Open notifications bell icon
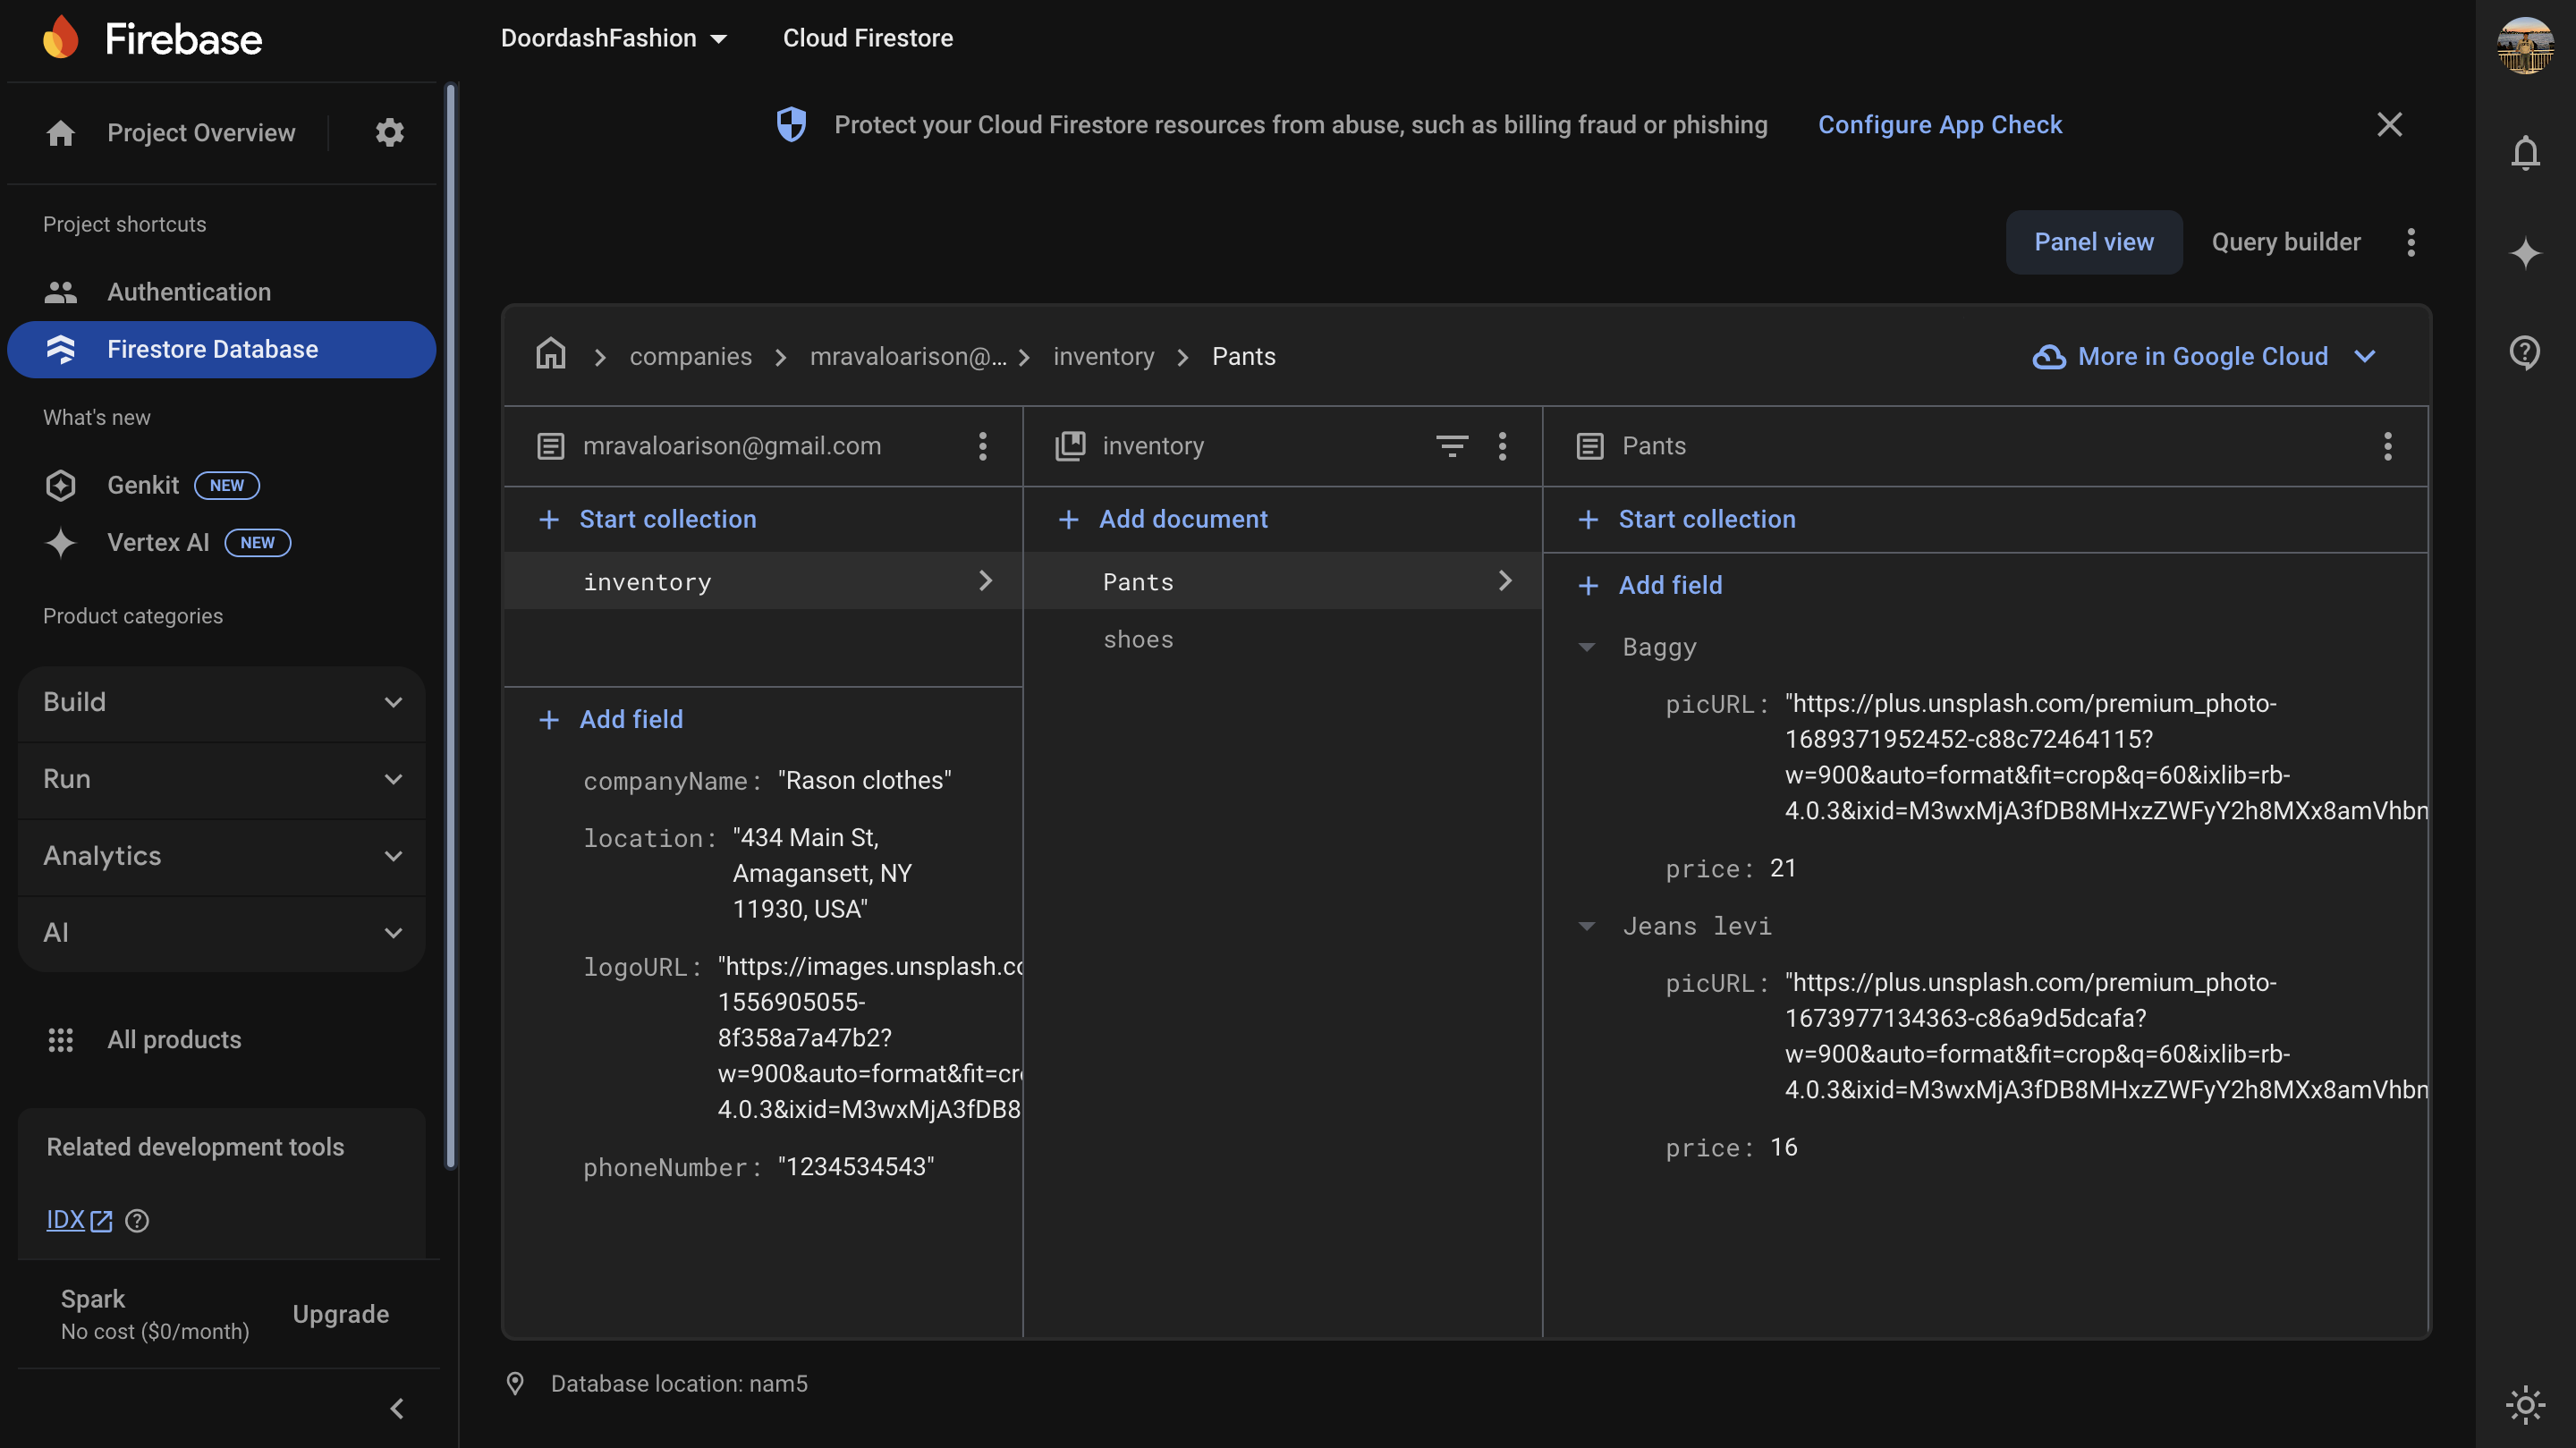 click(x=2525, y=153)
